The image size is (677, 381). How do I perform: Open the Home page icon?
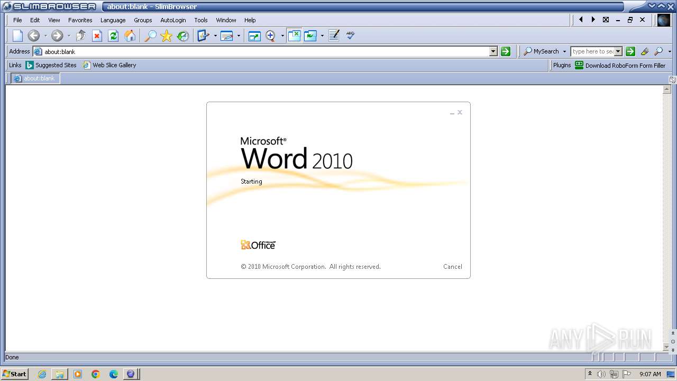130,35
